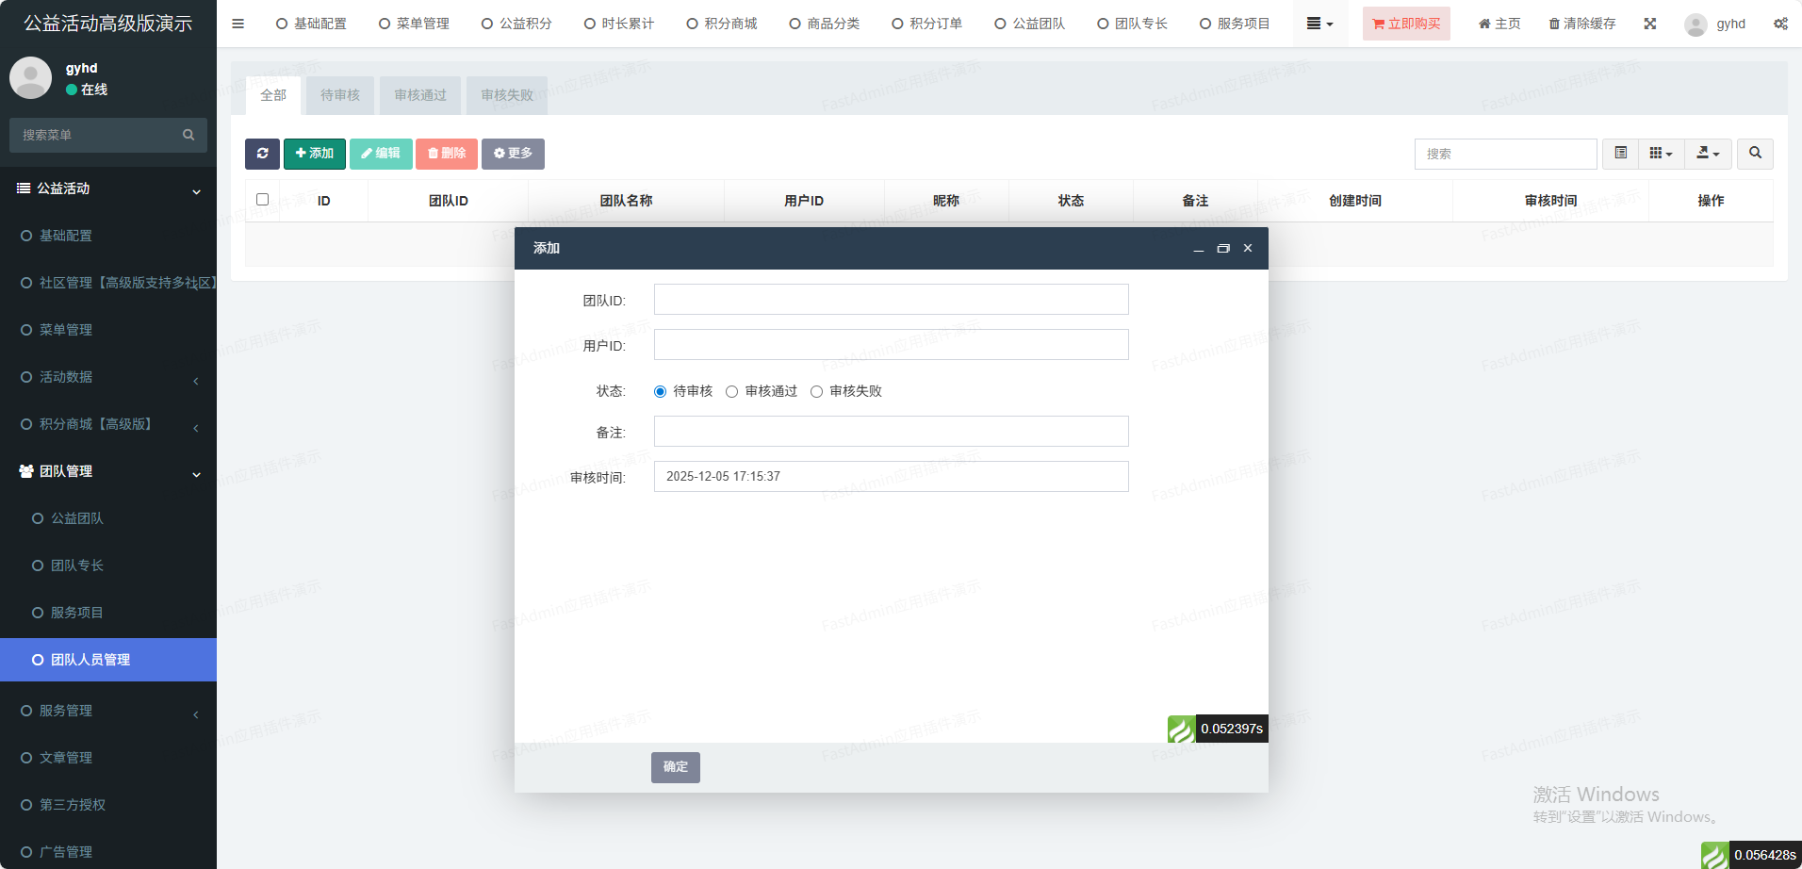Open the column visibility dropdown
The image size is (1802, 869).
coord(1661,154)
